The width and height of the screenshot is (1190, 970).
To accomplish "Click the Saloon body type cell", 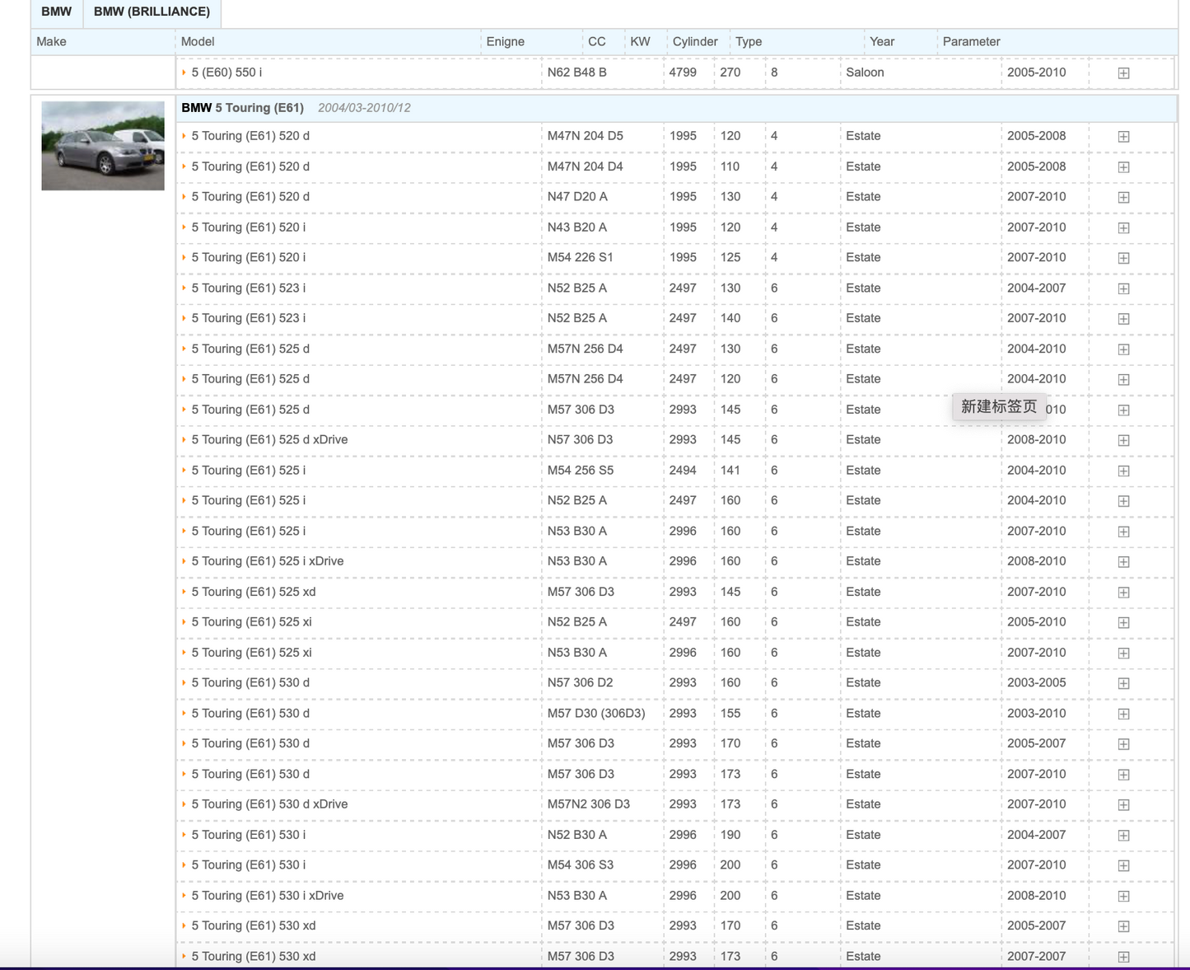I will pyautogui.click(x=865, y=73).
